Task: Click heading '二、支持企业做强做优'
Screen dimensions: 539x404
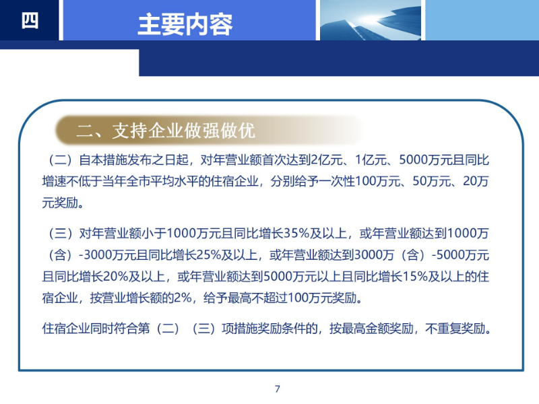Action: tap(166, 131)
